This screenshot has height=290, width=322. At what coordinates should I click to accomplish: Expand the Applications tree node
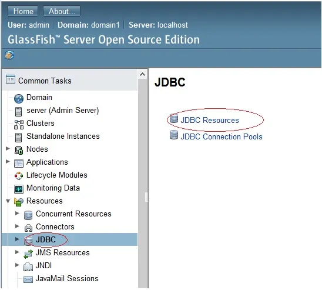click(x=8, y=161)
